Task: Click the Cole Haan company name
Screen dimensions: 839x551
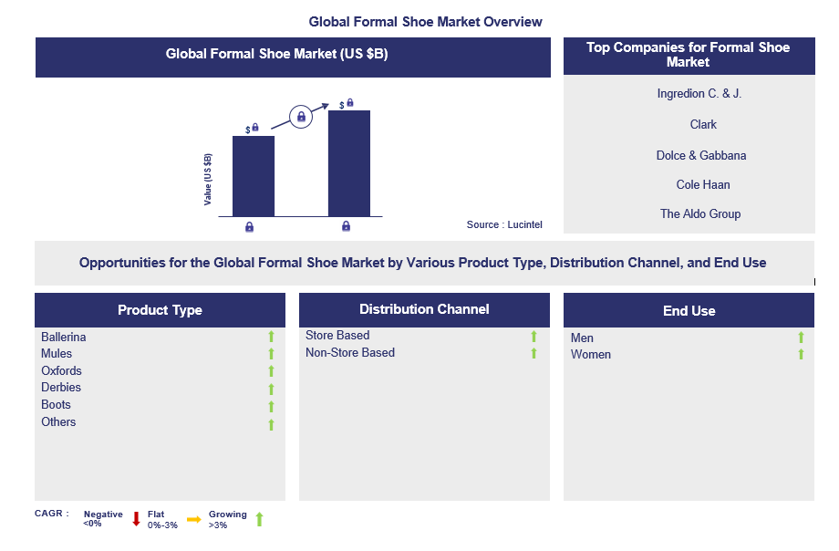Action: coord(702,184)
